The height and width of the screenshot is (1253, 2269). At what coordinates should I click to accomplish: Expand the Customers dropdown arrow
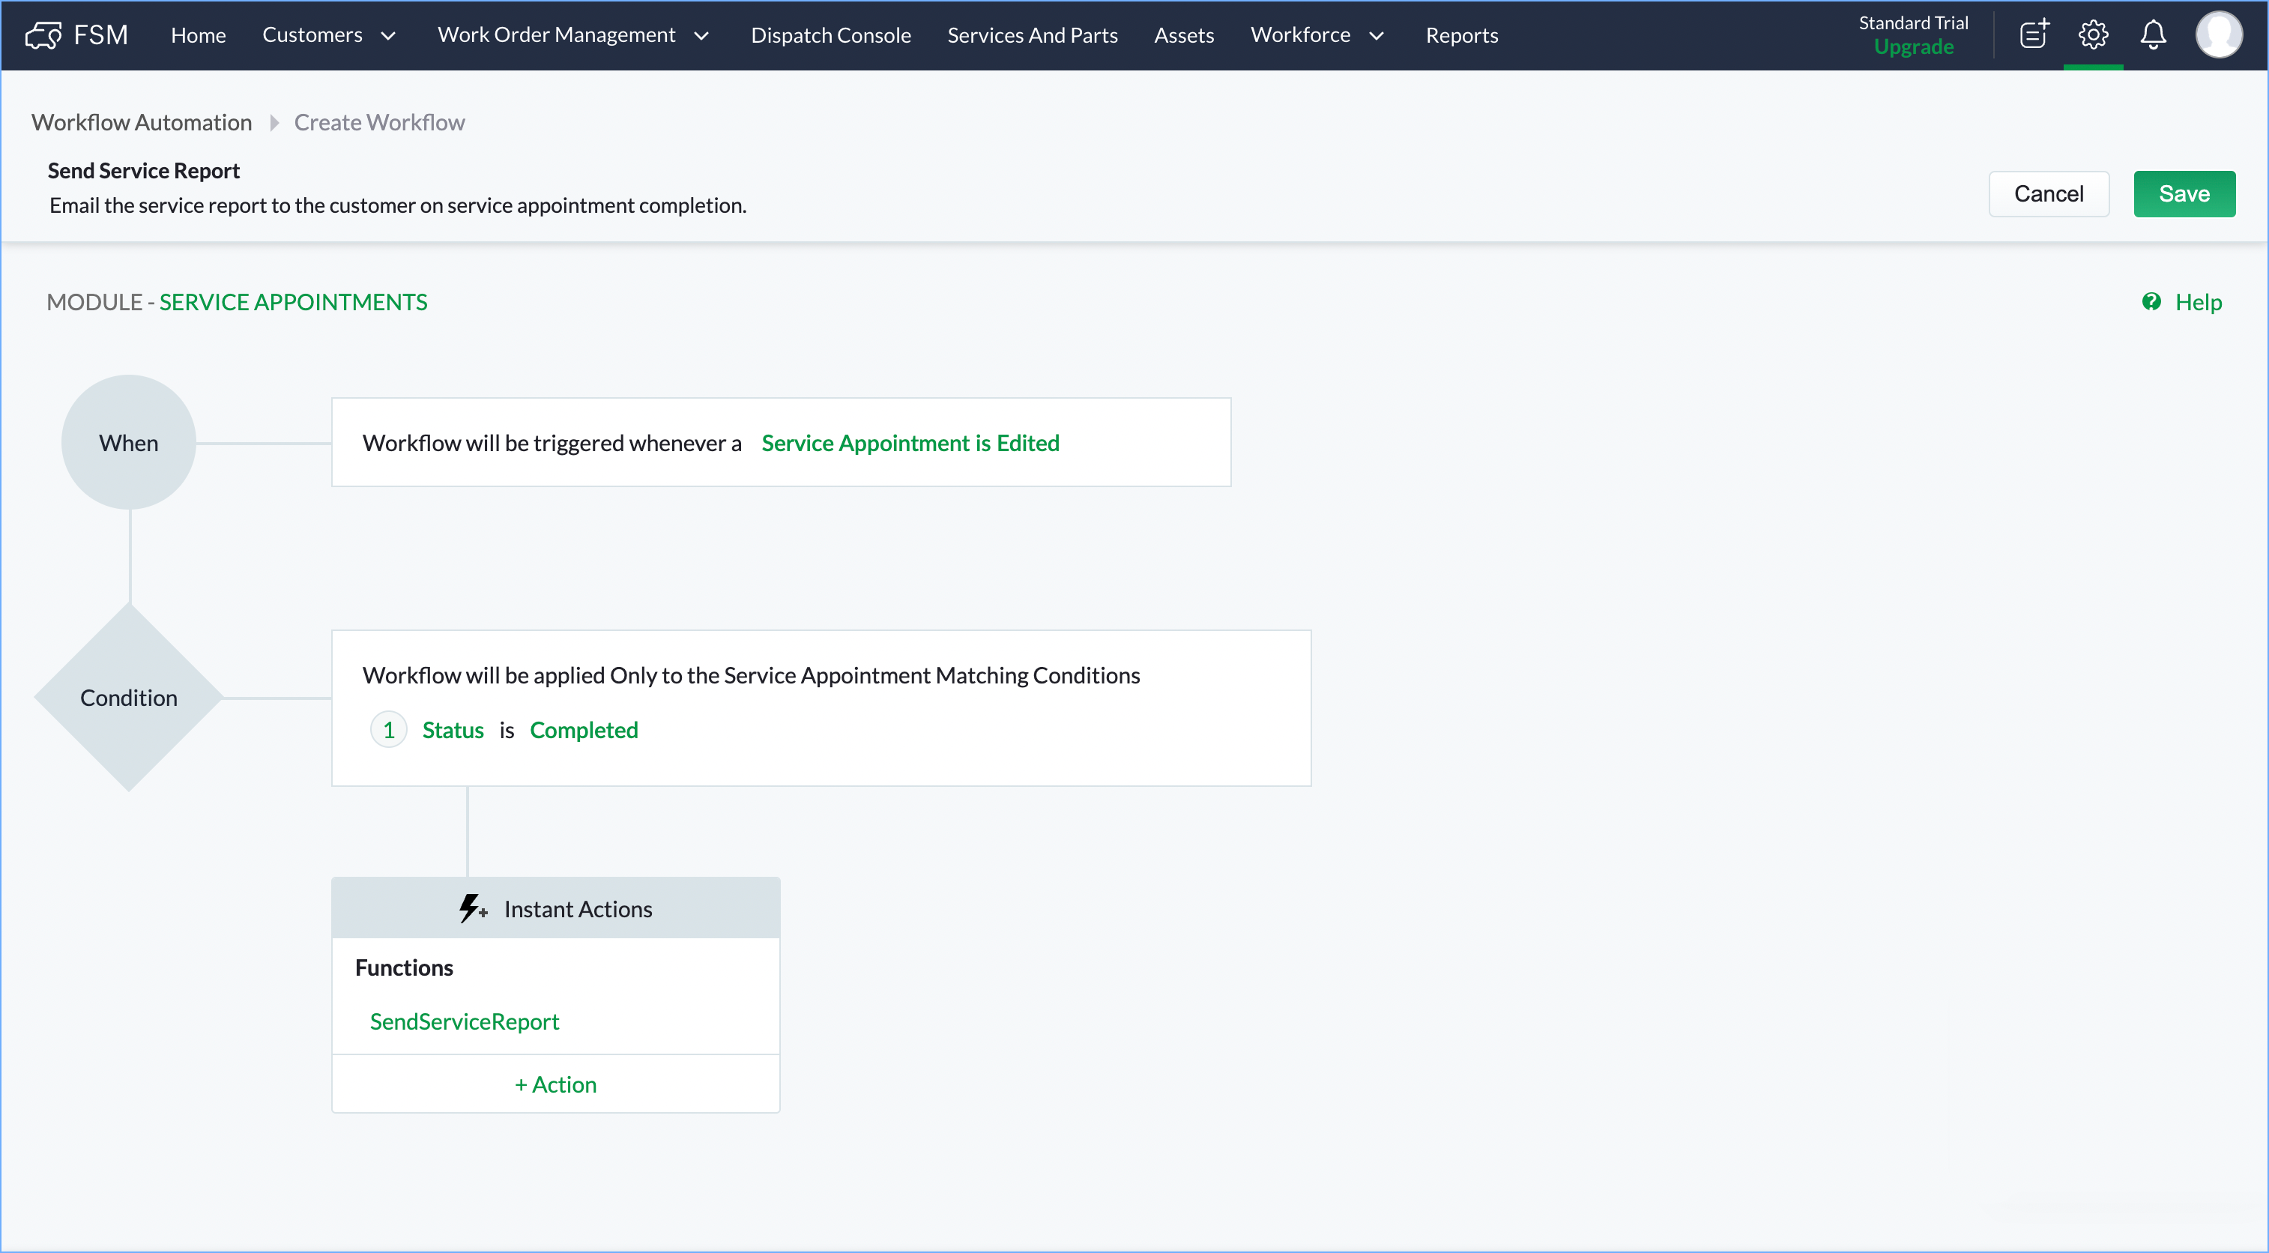tap(388, 35)
